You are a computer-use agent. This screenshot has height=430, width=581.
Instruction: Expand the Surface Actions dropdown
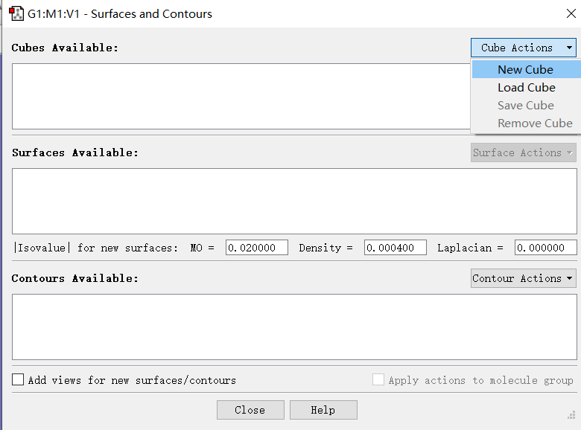click(x=523, y=153)
